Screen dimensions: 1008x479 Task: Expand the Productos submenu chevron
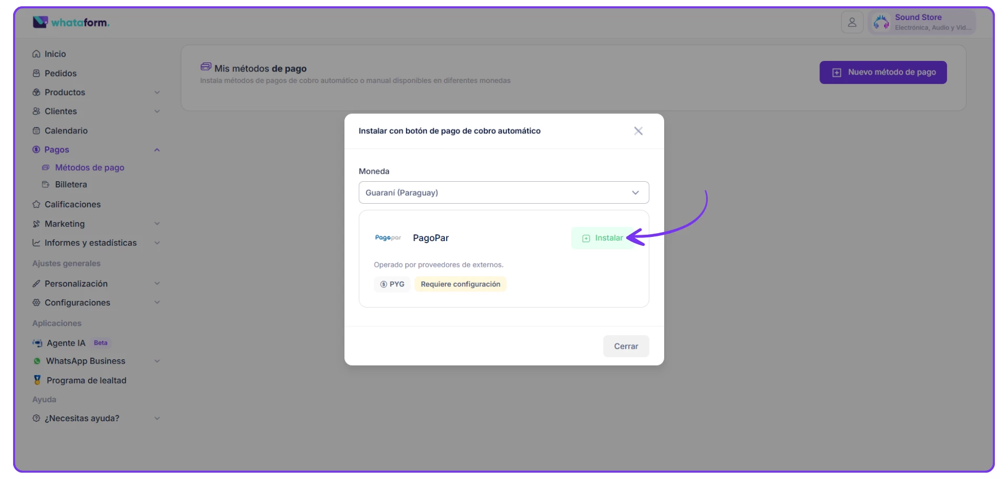tap(157, 92)
